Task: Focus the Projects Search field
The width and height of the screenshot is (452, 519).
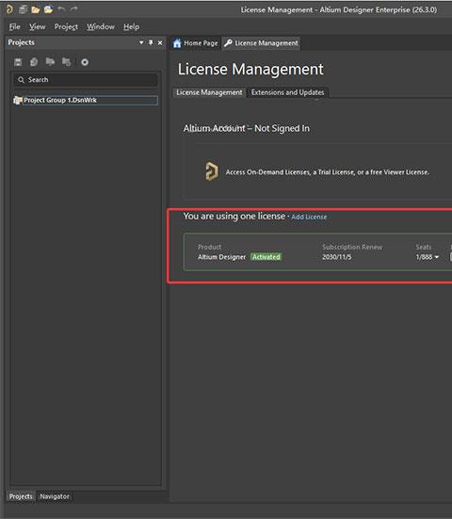Action: [x=86, y=80]
